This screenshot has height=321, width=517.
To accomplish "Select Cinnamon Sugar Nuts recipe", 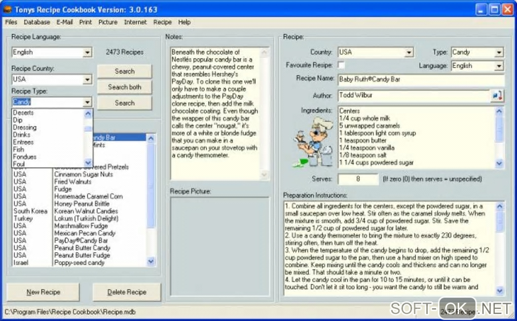I will click(84, 174).
